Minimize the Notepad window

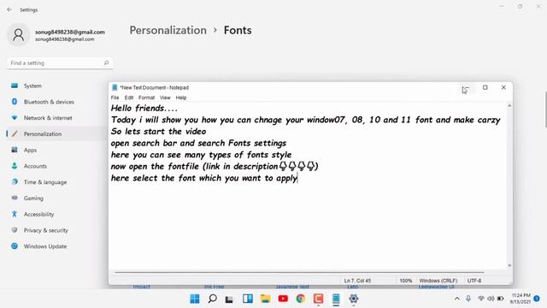pos(467,87)
